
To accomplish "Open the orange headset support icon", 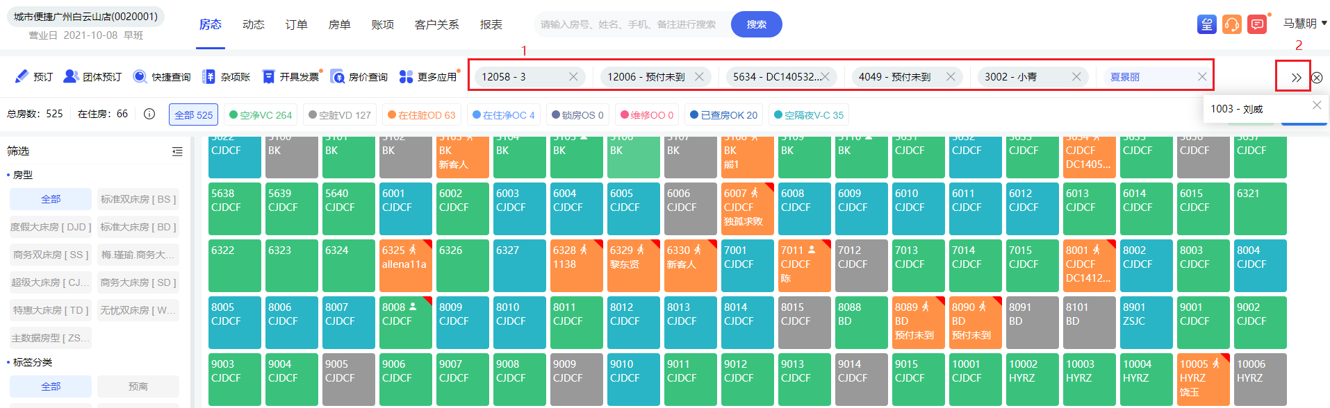I will (1232, 24).
